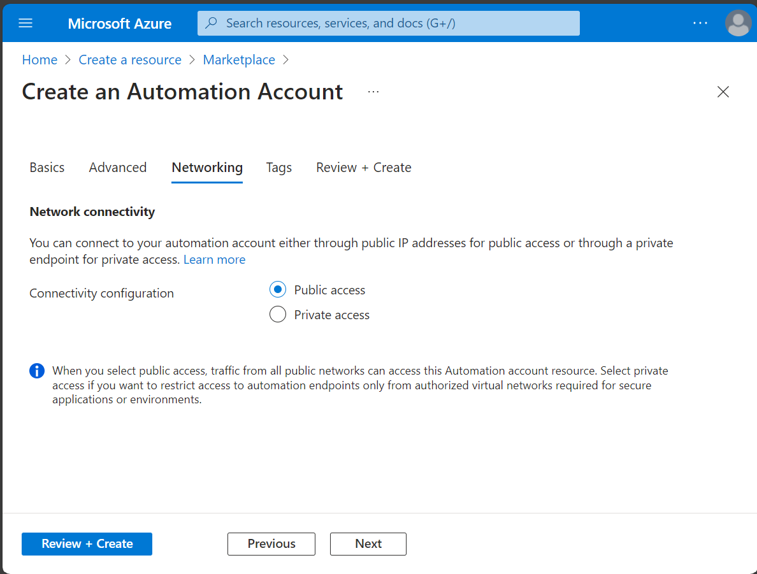Open the Tags tab
The image size is (757, 574).
(x=278, y=167)
